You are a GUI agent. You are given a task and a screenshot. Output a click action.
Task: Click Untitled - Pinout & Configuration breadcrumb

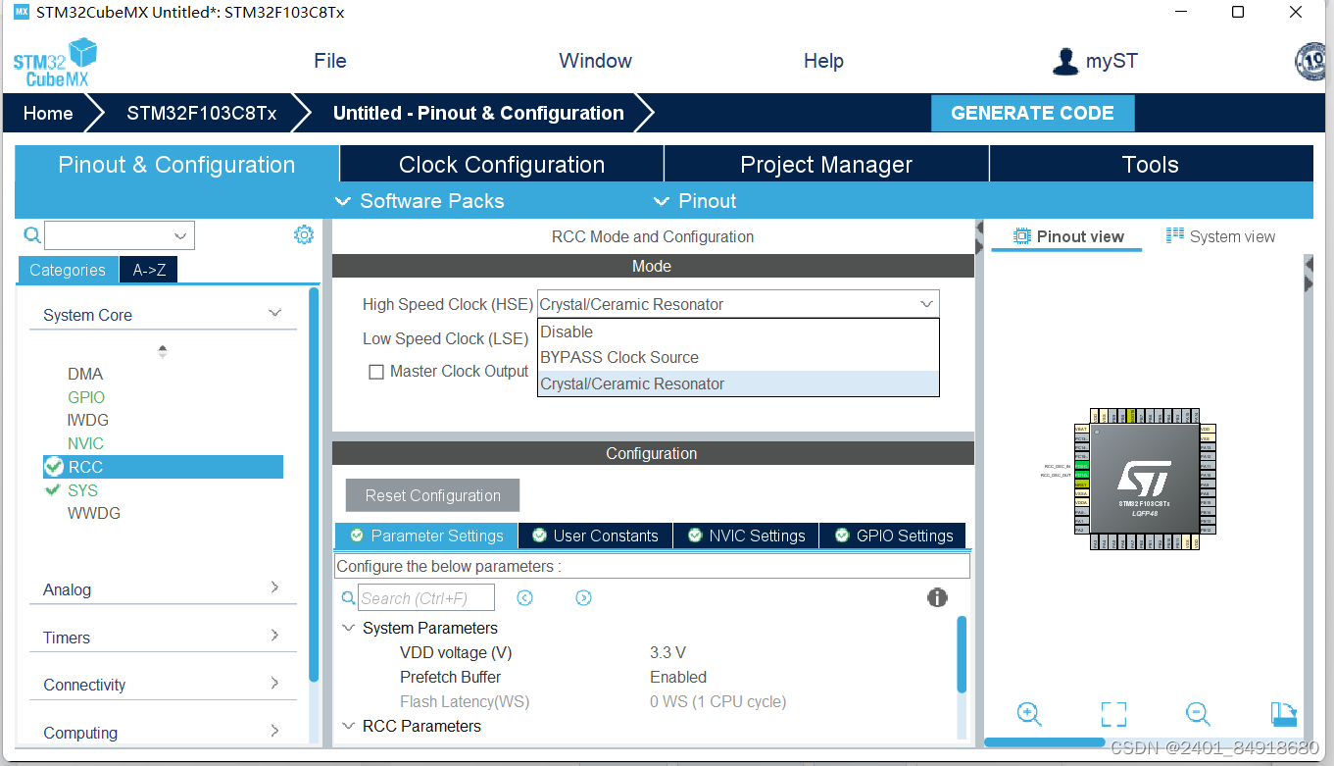coord(478,113)
